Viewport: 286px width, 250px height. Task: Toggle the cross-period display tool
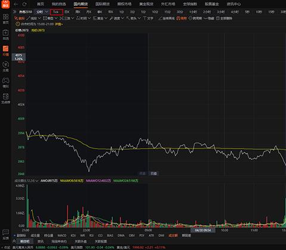coord(195,18)
